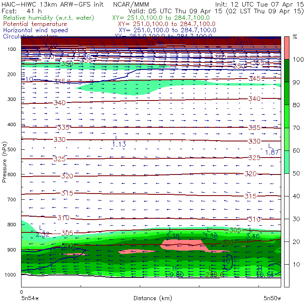Click the wind minimum label "1.87"
This screenshot has height=306, width=306.
(272, 152)
